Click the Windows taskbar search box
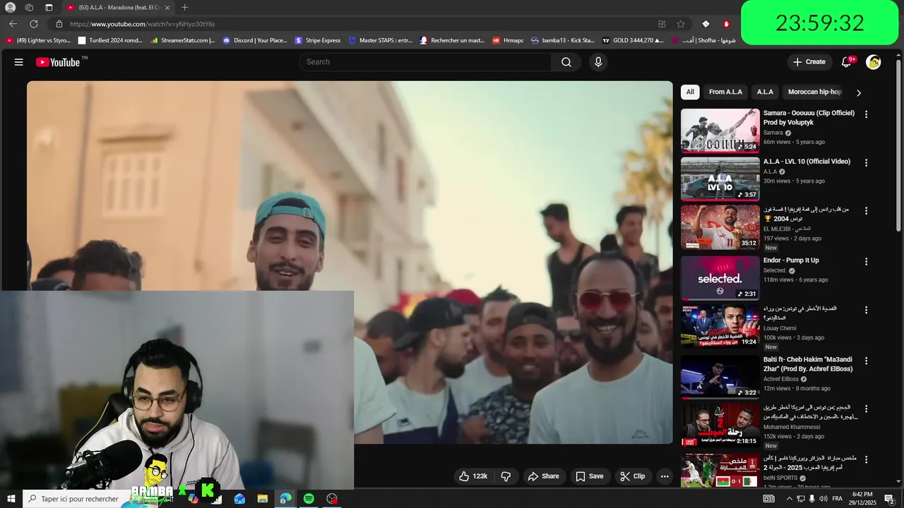 coord(78,499)
